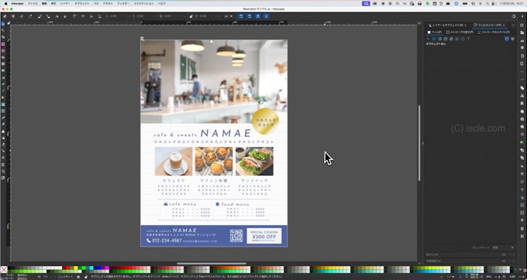The image size is (527, 280).
Task: Click the Save document icon
Action: click(x=522, y=39)
